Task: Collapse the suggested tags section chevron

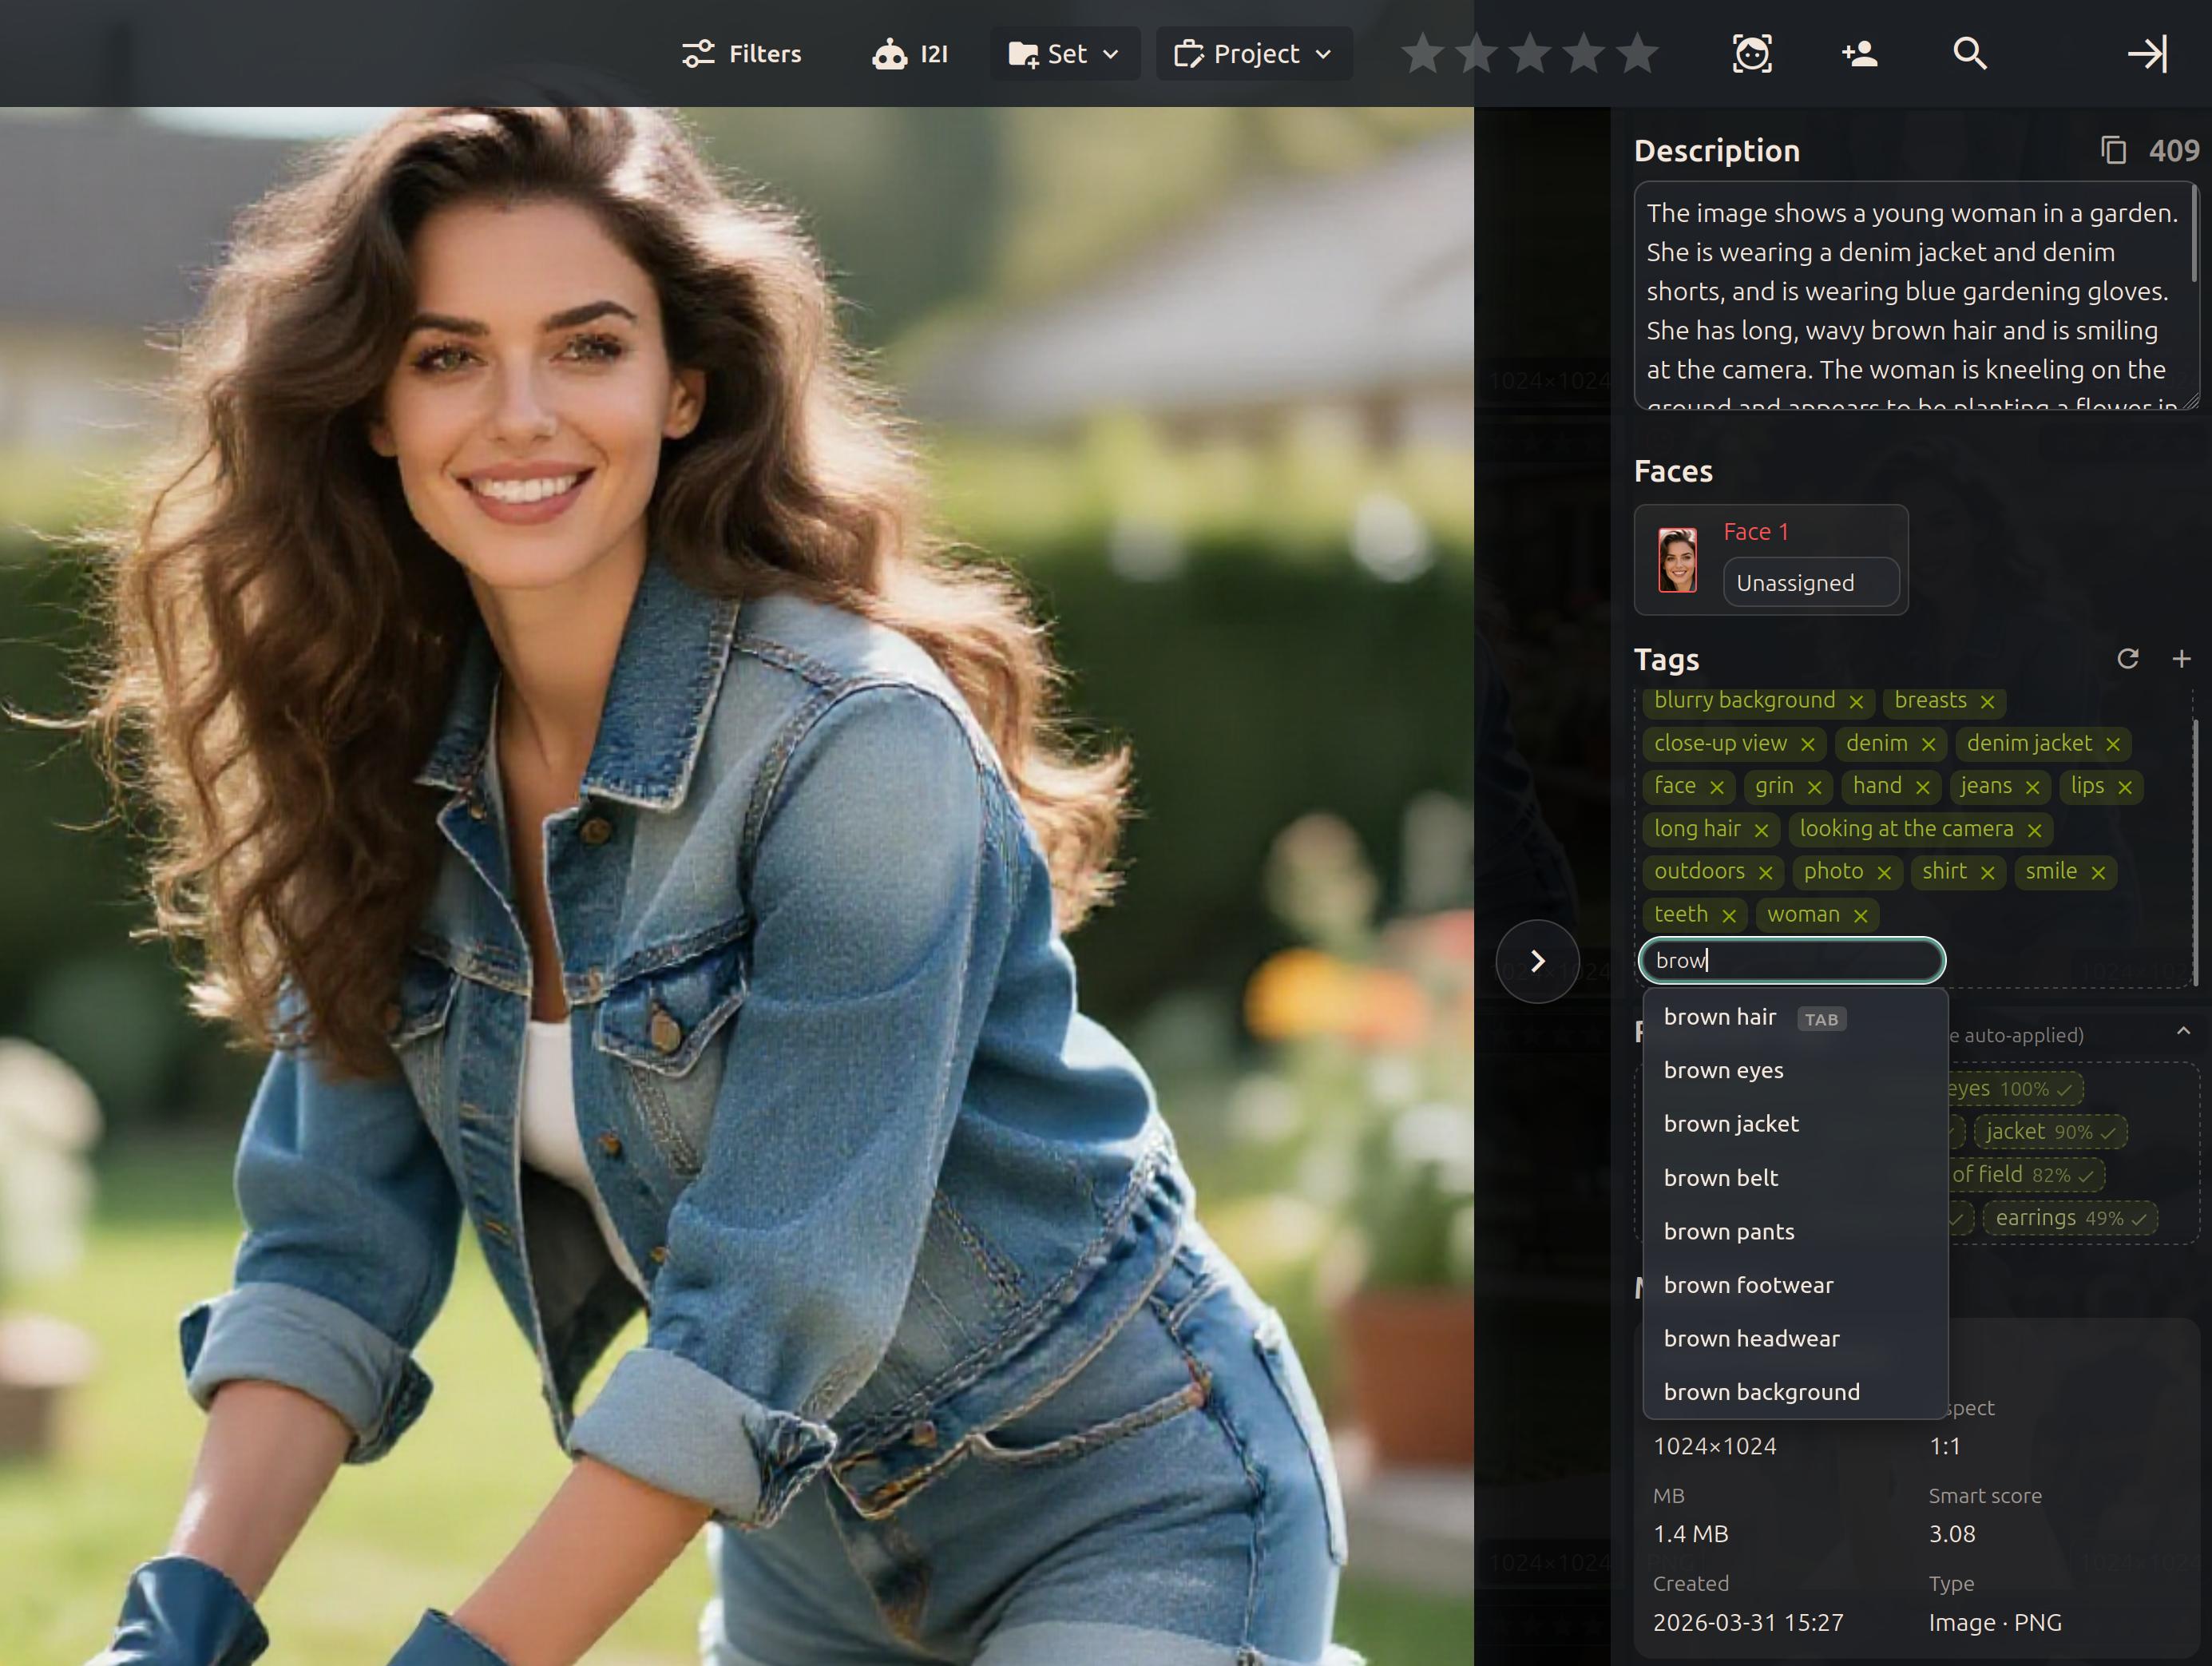Action: pyautogui.click(x=2183, y=1031)
